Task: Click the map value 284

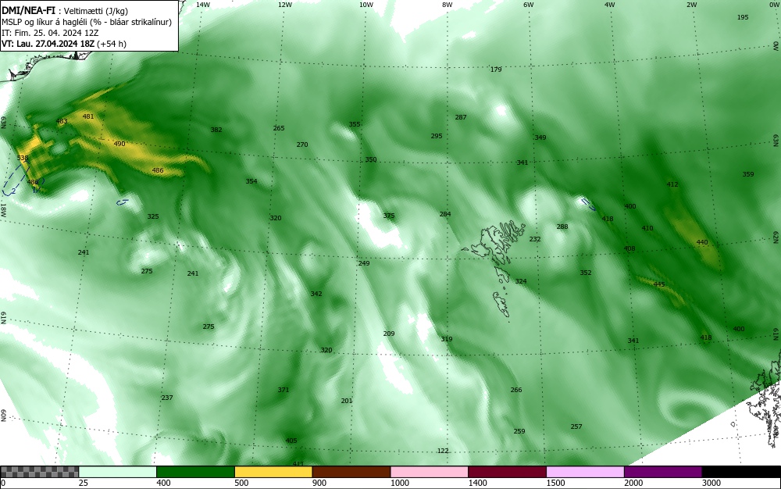Action: [445, 214]
